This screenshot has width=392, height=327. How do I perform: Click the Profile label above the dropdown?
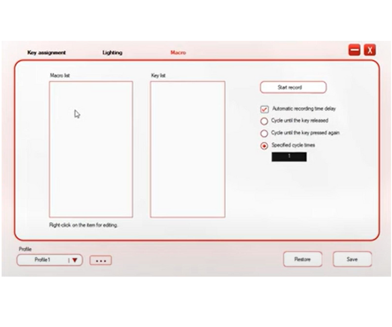[x=25, y=249]
